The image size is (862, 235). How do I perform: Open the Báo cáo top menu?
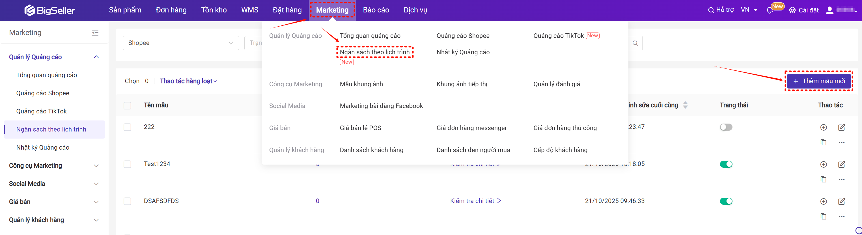376,10
